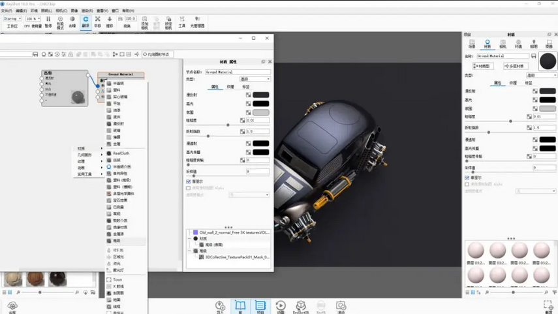Click the Pause render icon in the ribbon
The width and height of the screenshot is (558, 314).
[x=48, y=21]
